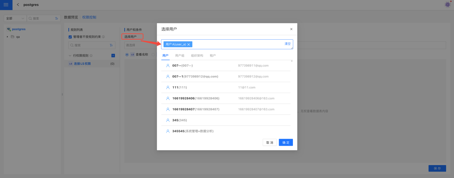Click the info icon next to 管理者不受规则约束
454x178 pixels.
coord(103,37)
